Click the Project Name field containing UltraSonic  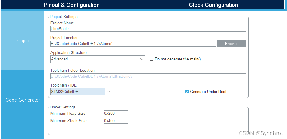click(148, 29)
